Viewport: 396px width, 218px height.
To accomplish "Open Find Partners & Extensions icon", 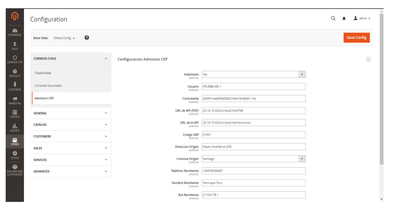I will 15,170.
